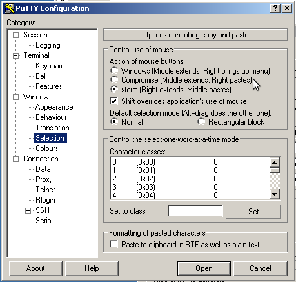Click the question mark help button

pos(275,8)
